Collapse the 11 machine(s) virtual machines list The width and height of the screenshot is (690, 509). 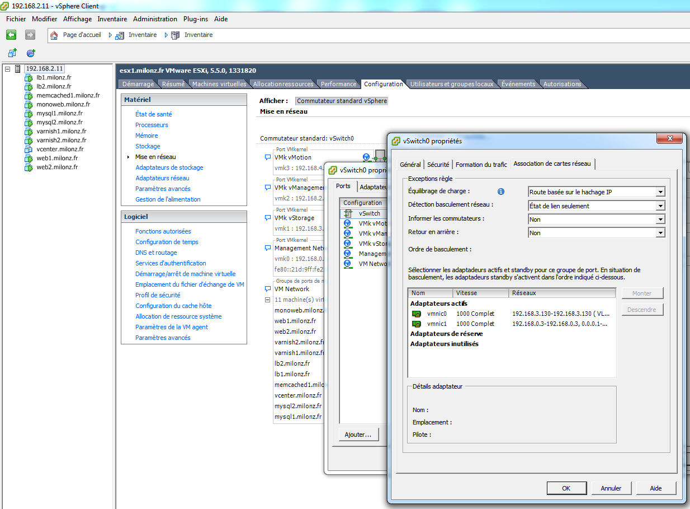tap(268, 300)
